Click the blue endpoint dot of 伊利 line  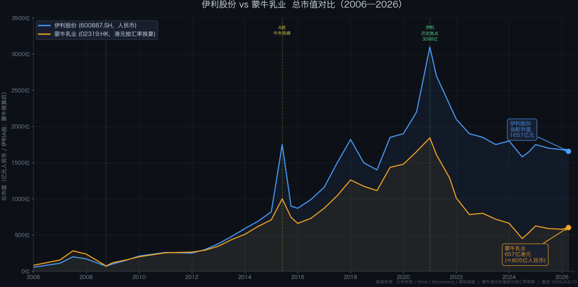[x=568, y=152]
